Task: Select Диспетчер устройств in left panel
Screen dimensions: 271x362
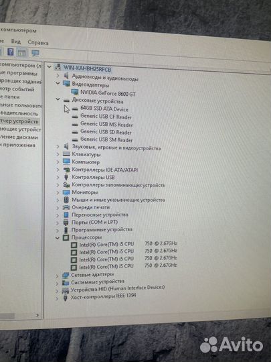Action: (x=19, y=121)
